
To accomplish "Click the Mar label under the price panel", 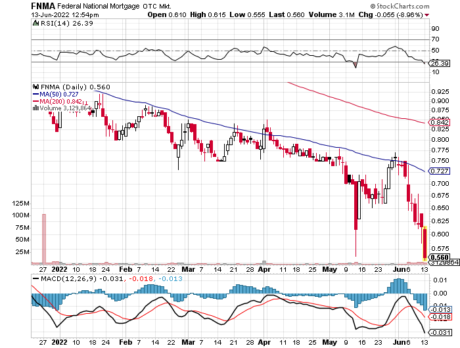I will tap(188, 269).
